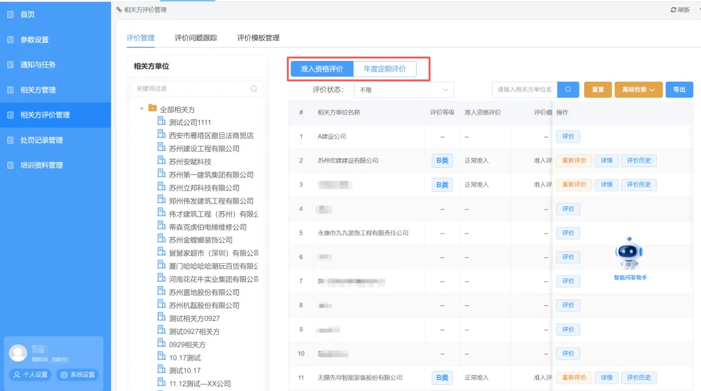Click 重新评价 for 无锡先导智能装备股份有限公司
The image size is (701, 391).
[574, 377]
